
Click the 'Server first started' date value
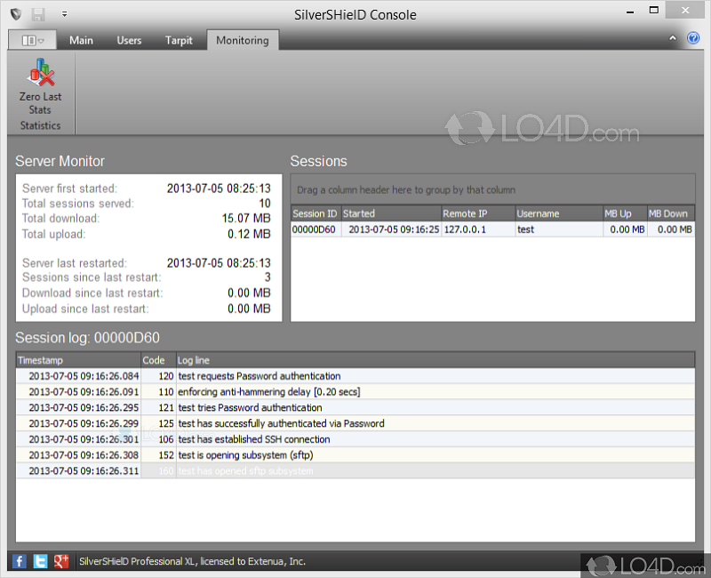point(219,189)
